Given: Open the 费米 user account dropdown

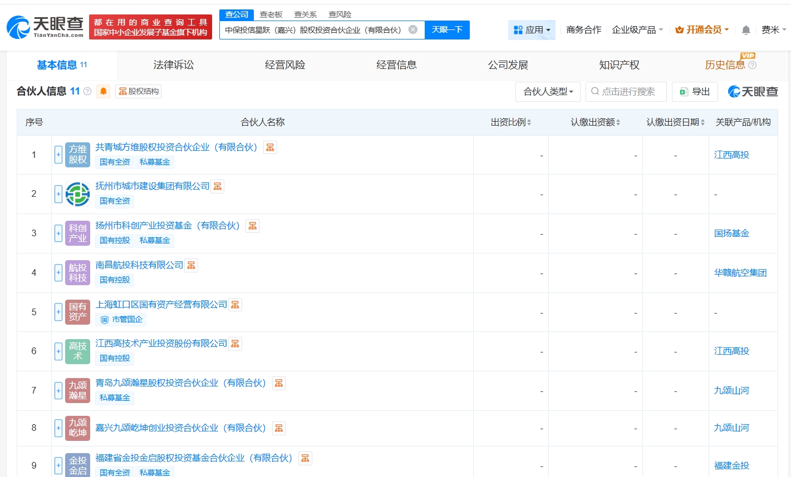Looking at the screenshot, I should [x=774, y=30].
